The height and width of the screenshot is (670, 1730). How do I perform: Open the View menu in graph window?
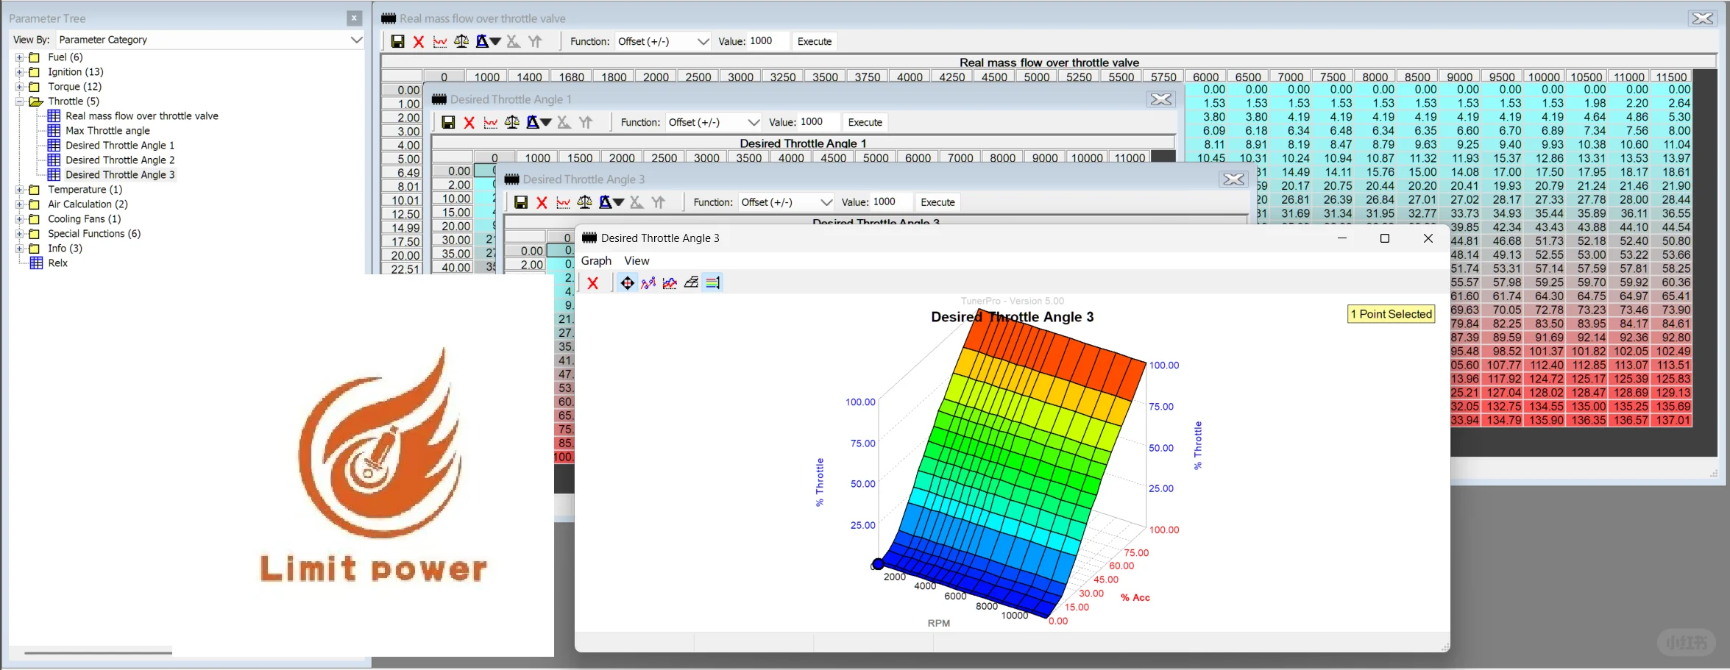click(637, 261)
